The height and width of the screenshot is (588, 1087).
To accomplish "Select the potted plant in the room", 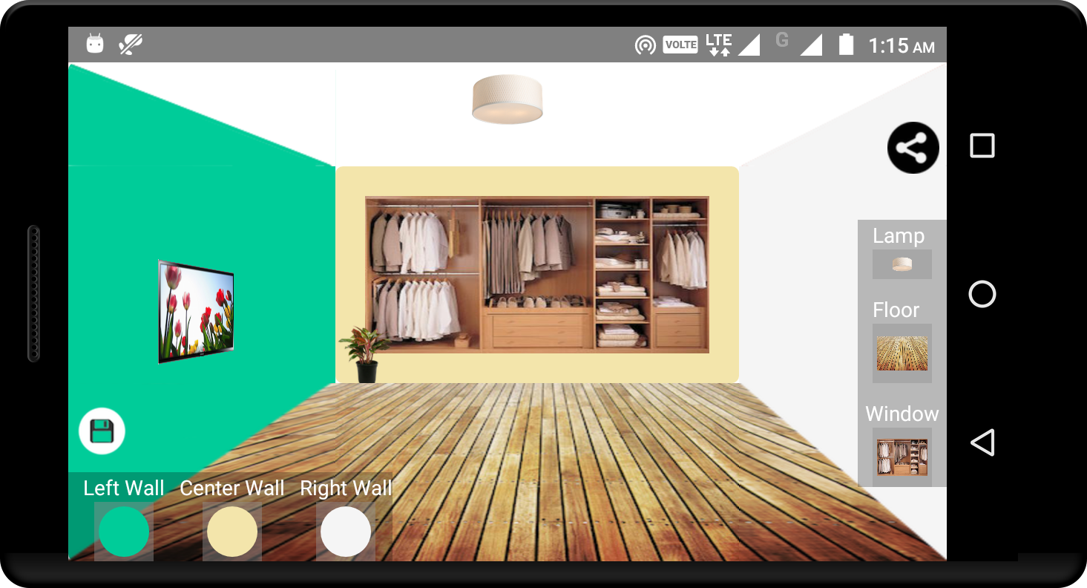I will pyautogui.click(x=364, y=355).
